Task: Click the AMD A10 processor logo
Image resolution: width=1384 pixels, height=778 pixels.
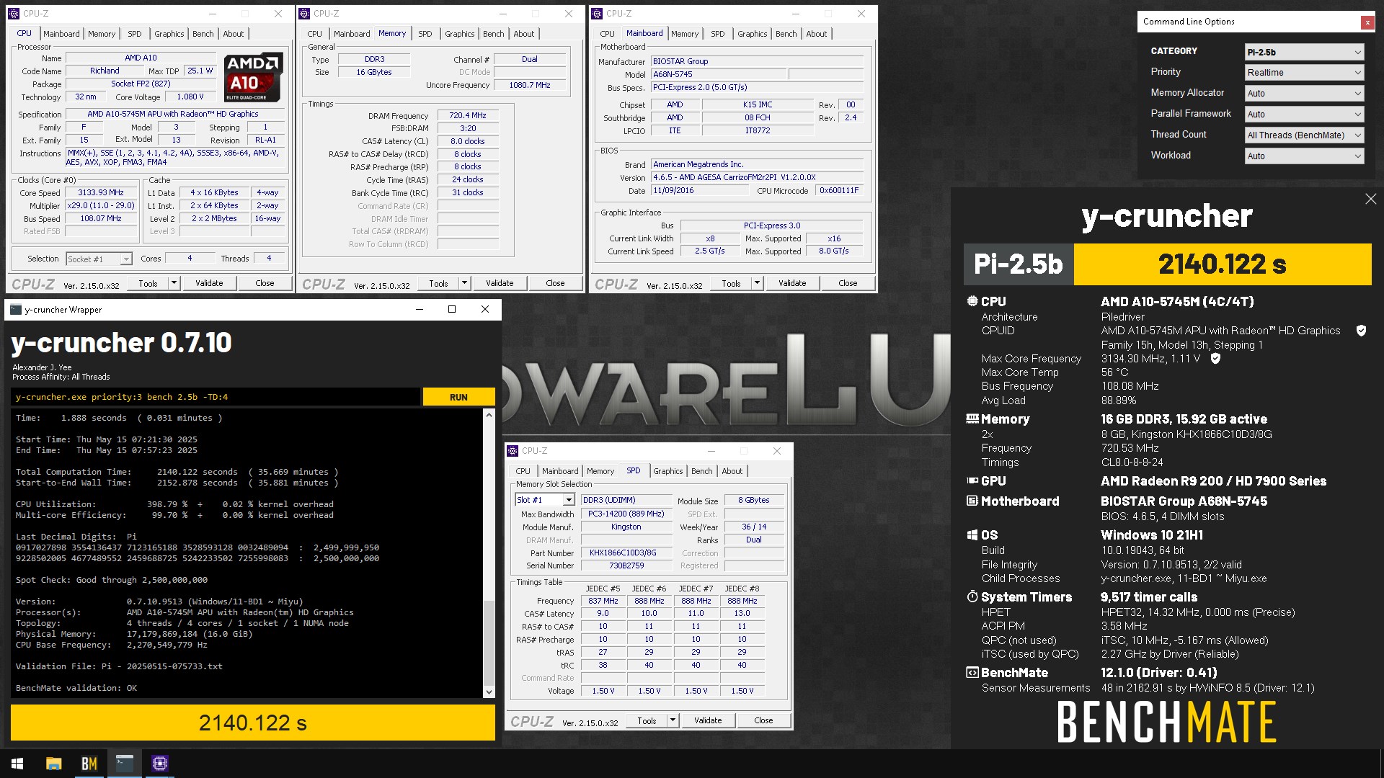Action: click(x=252, y=77)
